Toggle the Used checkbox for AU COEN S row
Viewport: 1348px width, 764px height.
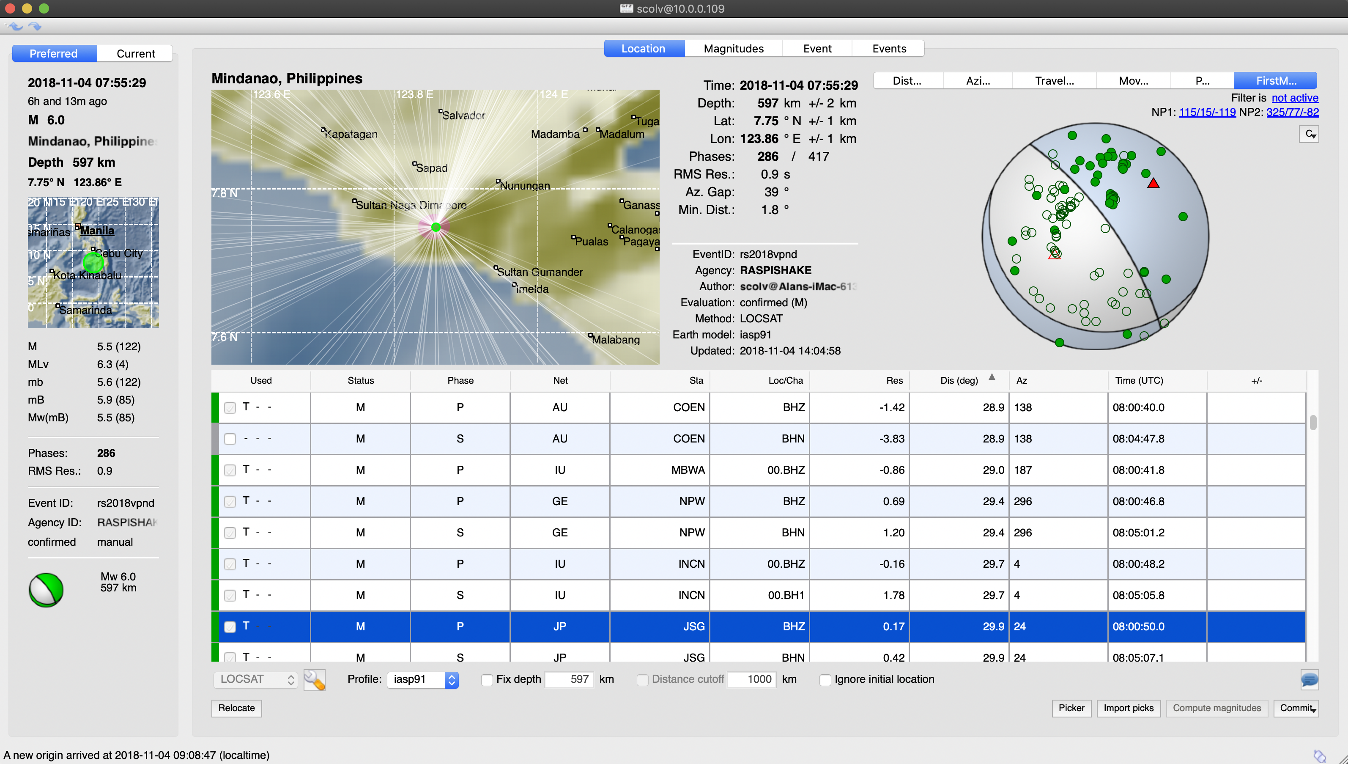pos(230,439)
